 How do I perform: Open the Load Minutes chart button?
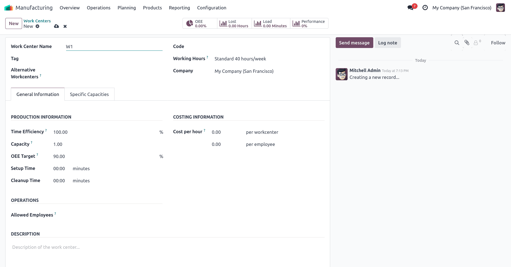(270, 23)
